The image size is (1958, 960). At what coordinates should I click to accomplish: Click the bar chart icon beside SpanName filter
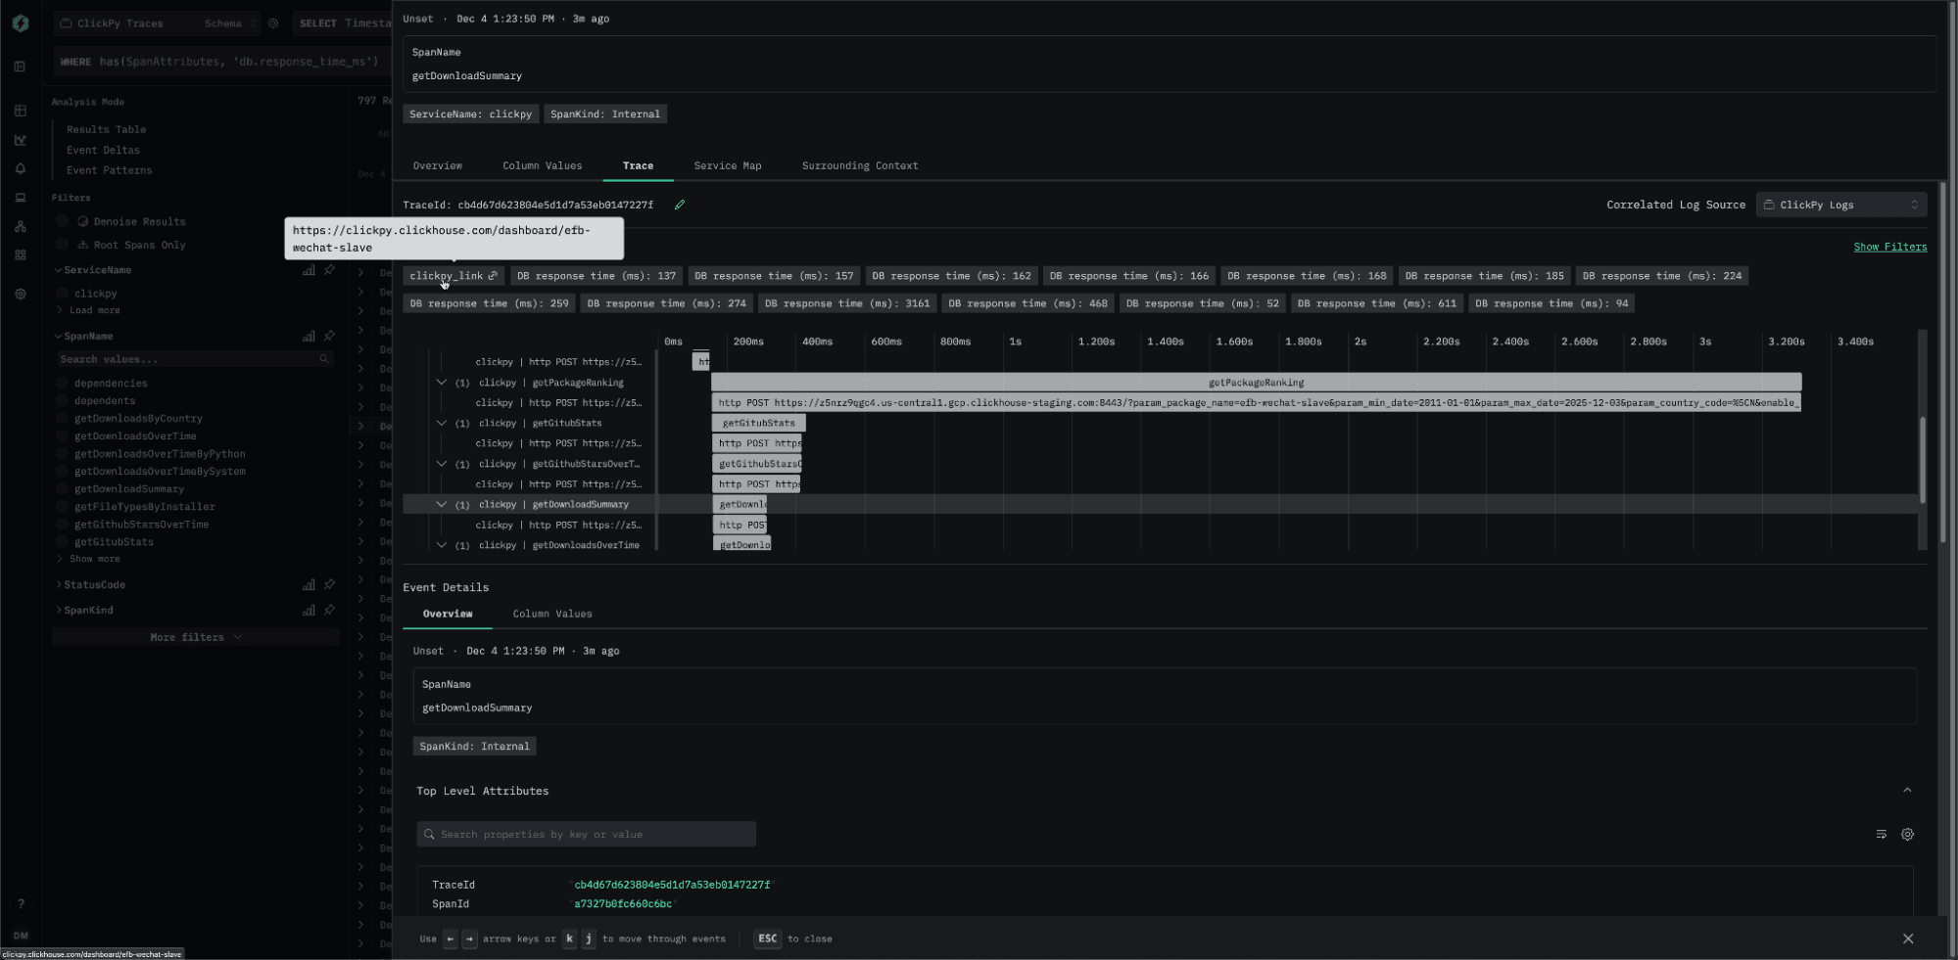tap(309, 337)
